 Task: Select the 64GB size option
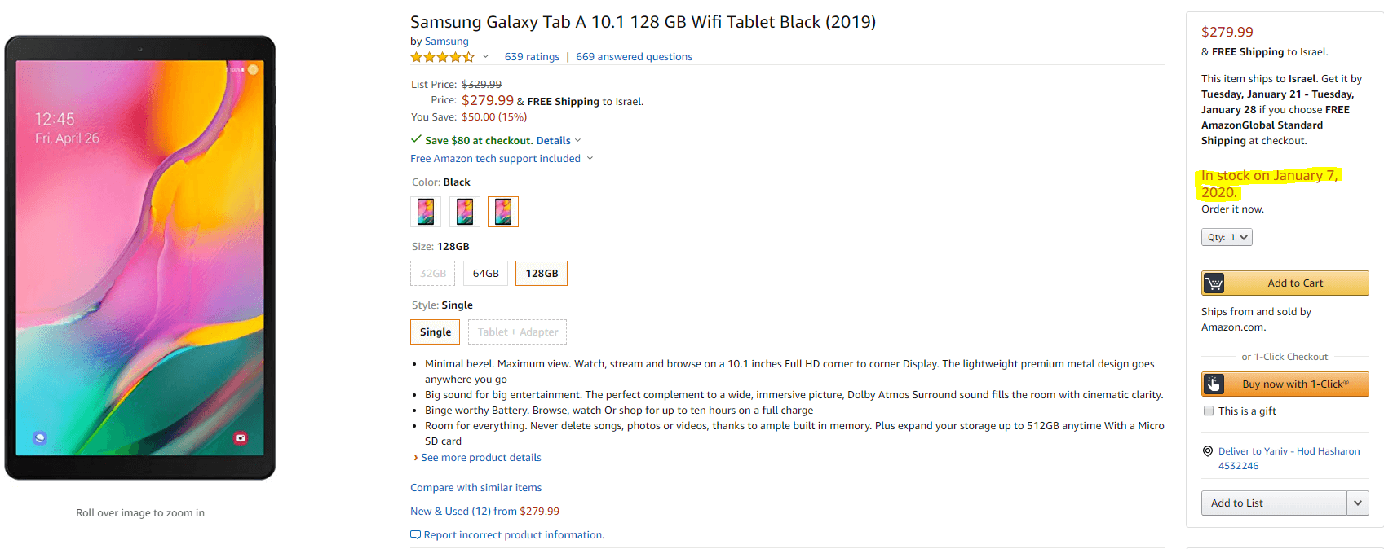click(485, 274)
